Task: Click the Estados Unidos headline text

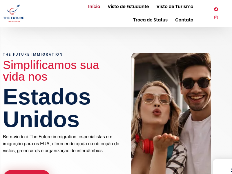Action: click(47, 108)
